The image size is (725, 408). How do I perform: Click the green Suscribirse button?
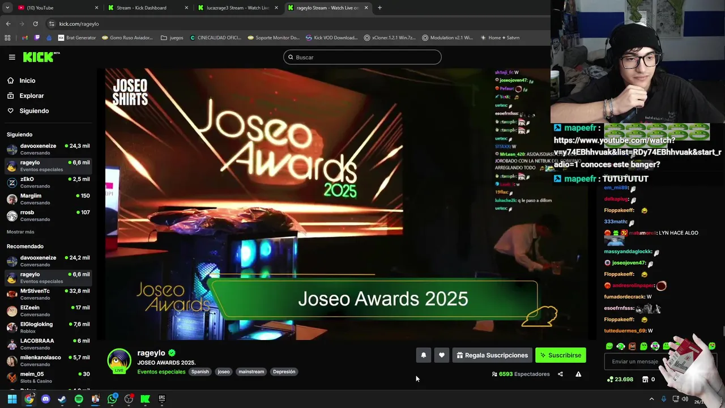(x=561, y=355)
